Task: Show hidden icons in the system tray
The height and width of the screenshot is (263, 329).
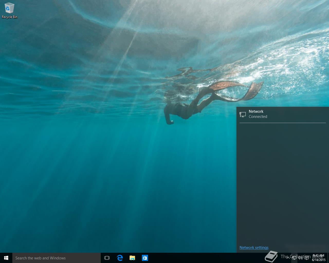Action: pos(288,258)
